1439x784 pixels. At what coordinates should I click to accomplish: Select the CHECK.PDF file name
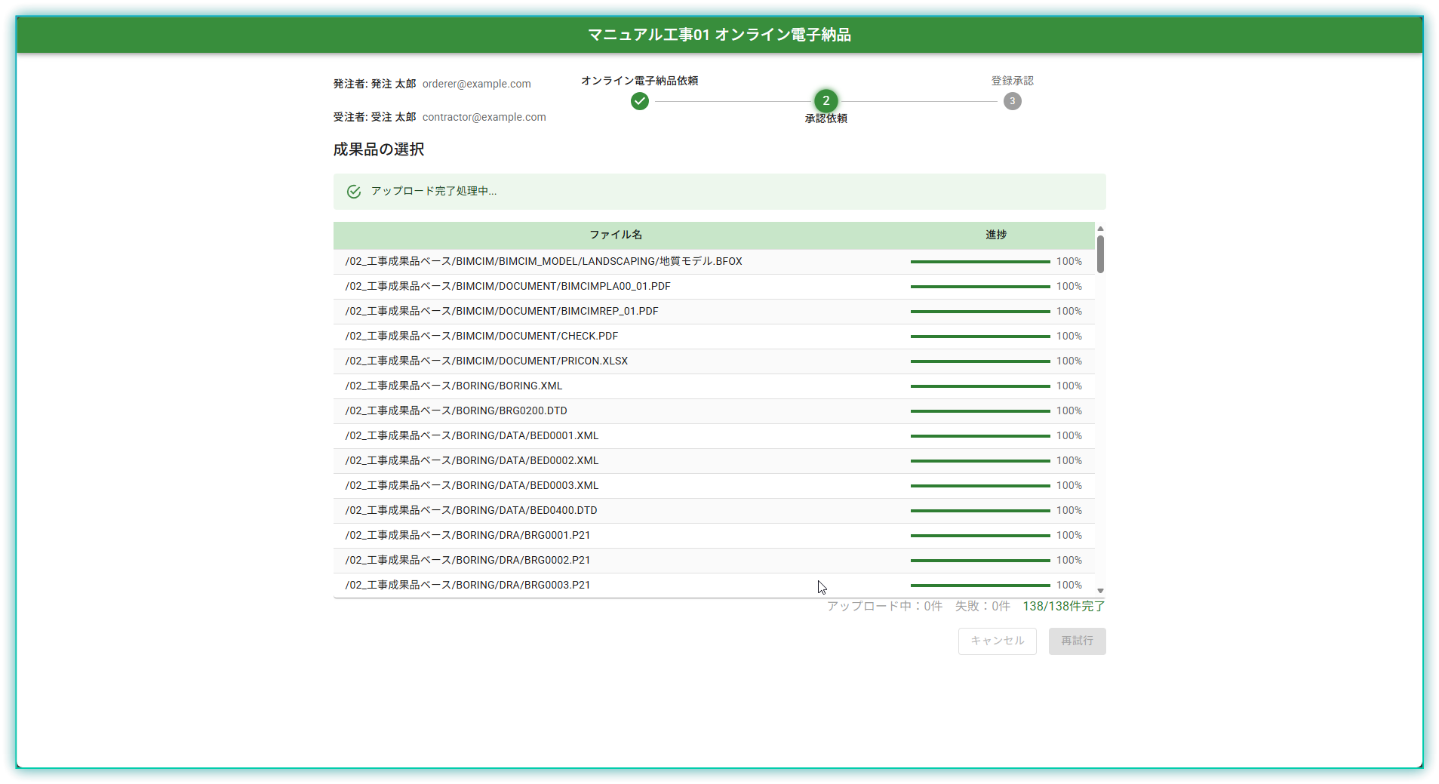481,337
